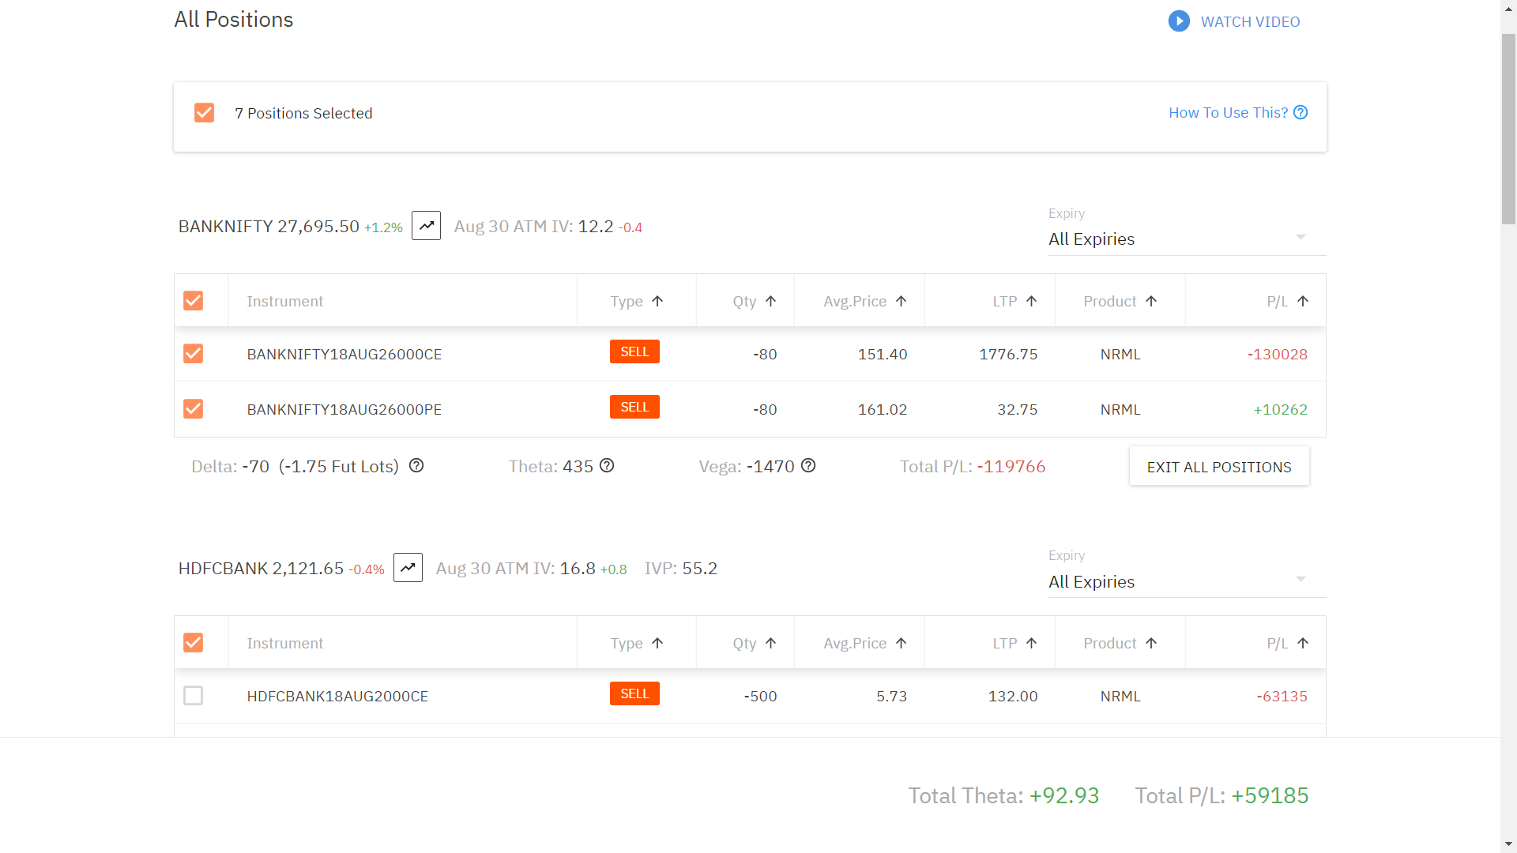
Task: Click the scrollbar down arrow
Action: coord(1508,844)
